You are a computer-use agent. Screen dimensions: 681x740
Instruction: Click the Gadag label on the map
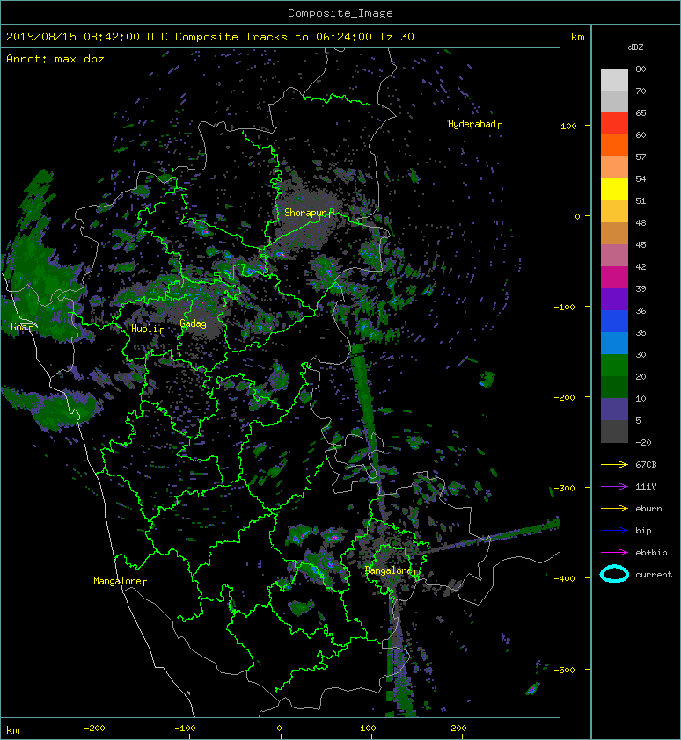tap(195, 323)
